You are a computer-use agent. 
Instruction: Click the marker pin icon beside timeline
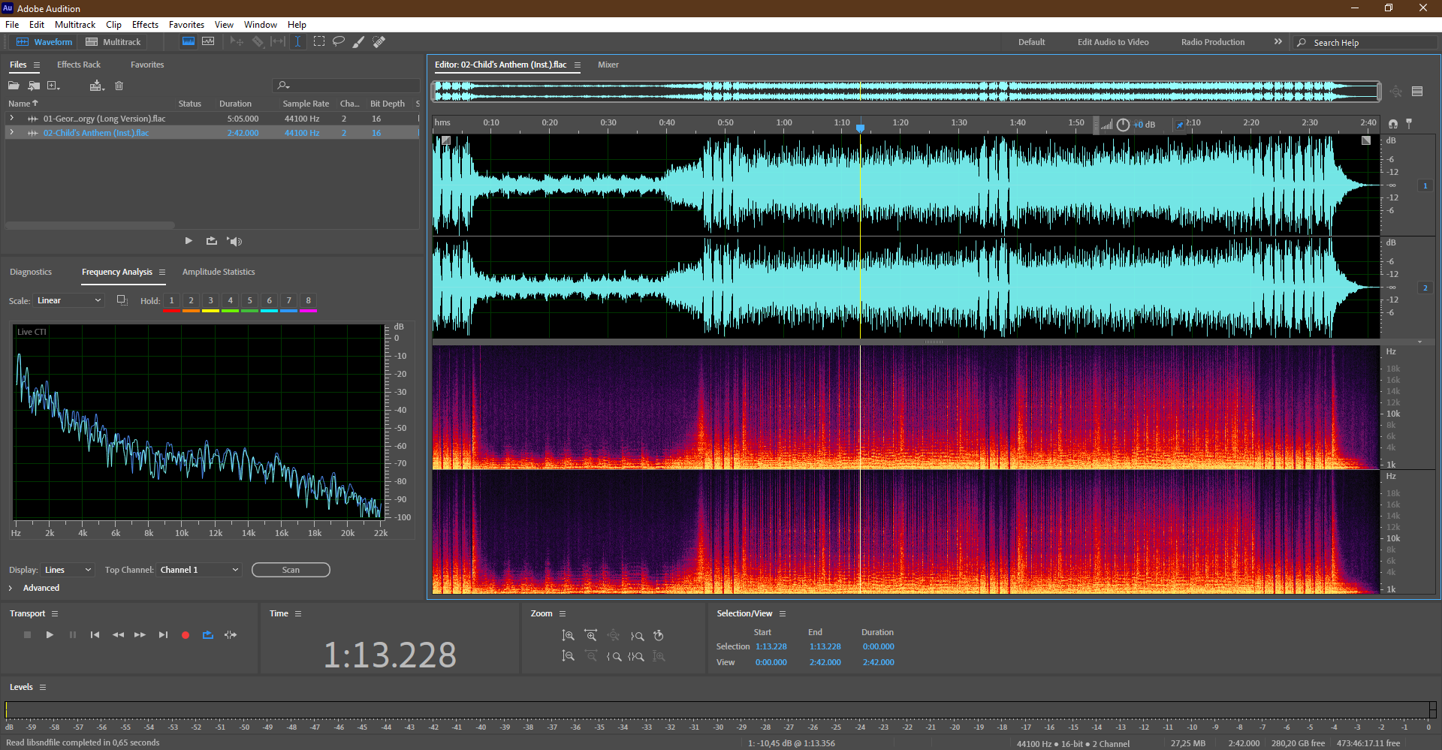(1409, 123)
